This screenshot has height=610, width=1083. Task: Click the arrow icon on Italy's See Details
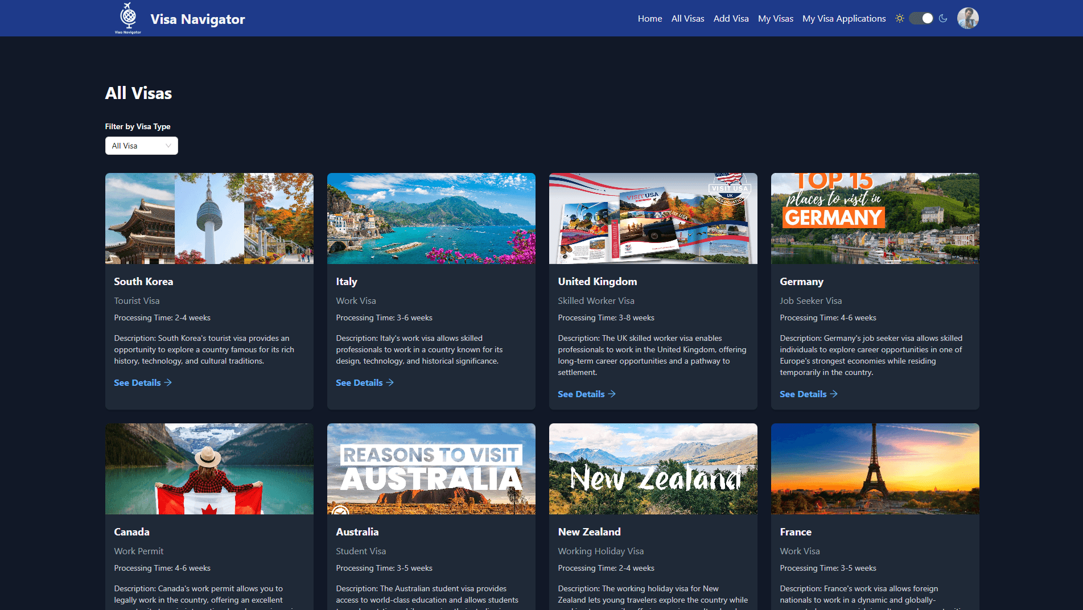[389, 382]
